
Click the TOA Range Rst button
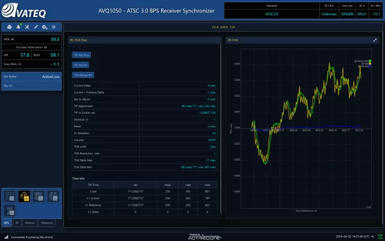coord(83,75)
